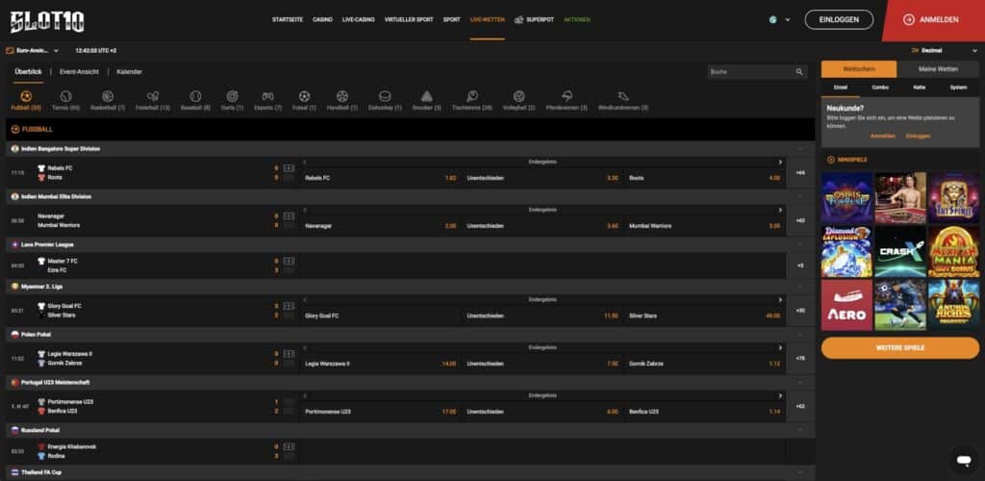Image resolution: width=985 pixels, height=481 pixels.
Task: Click the red Anmelden button
Action: [x=933, y=20]
